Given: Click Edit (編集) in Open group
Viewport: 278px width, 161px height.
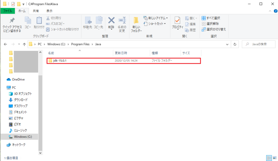Looking at the screenshot, I should 190,24.
